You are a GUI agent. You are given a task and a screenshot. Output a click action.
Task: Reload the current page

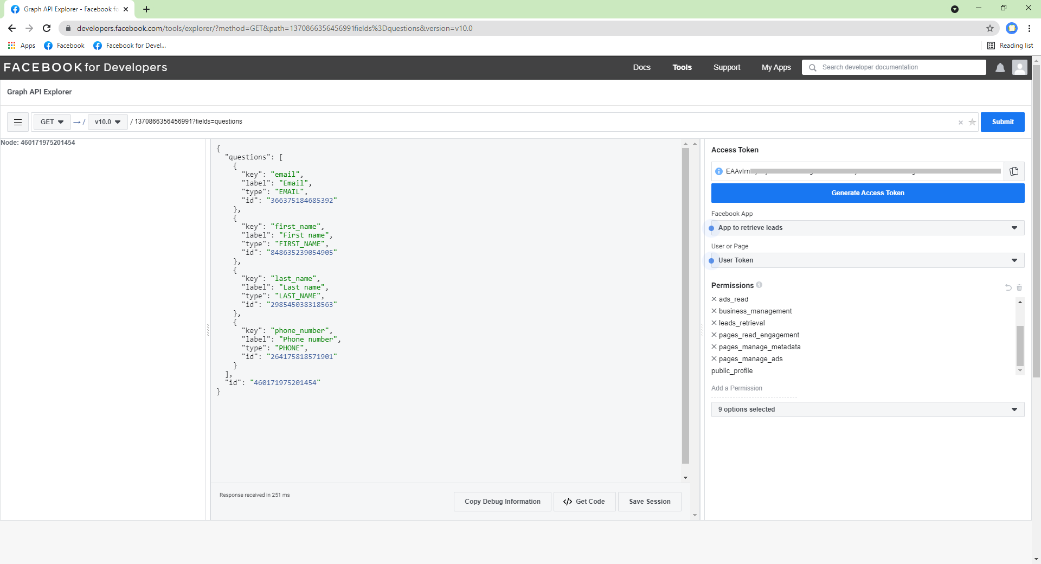(x=47, y=28)
